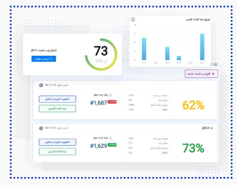Open داشبورد تجزیه و تحلیل for the 62% site
Image resolution: width=237 pixels, height=185 pixels.
pyautogui.click(x=57, y=99)
